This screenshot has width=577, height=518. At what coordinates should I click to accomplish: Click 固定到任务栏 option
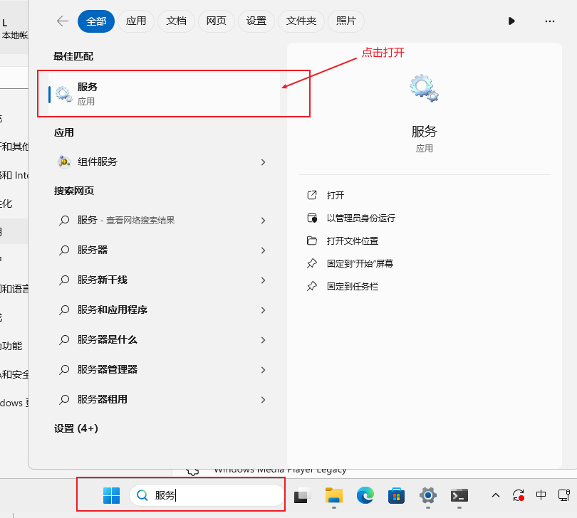click(352, 286)
